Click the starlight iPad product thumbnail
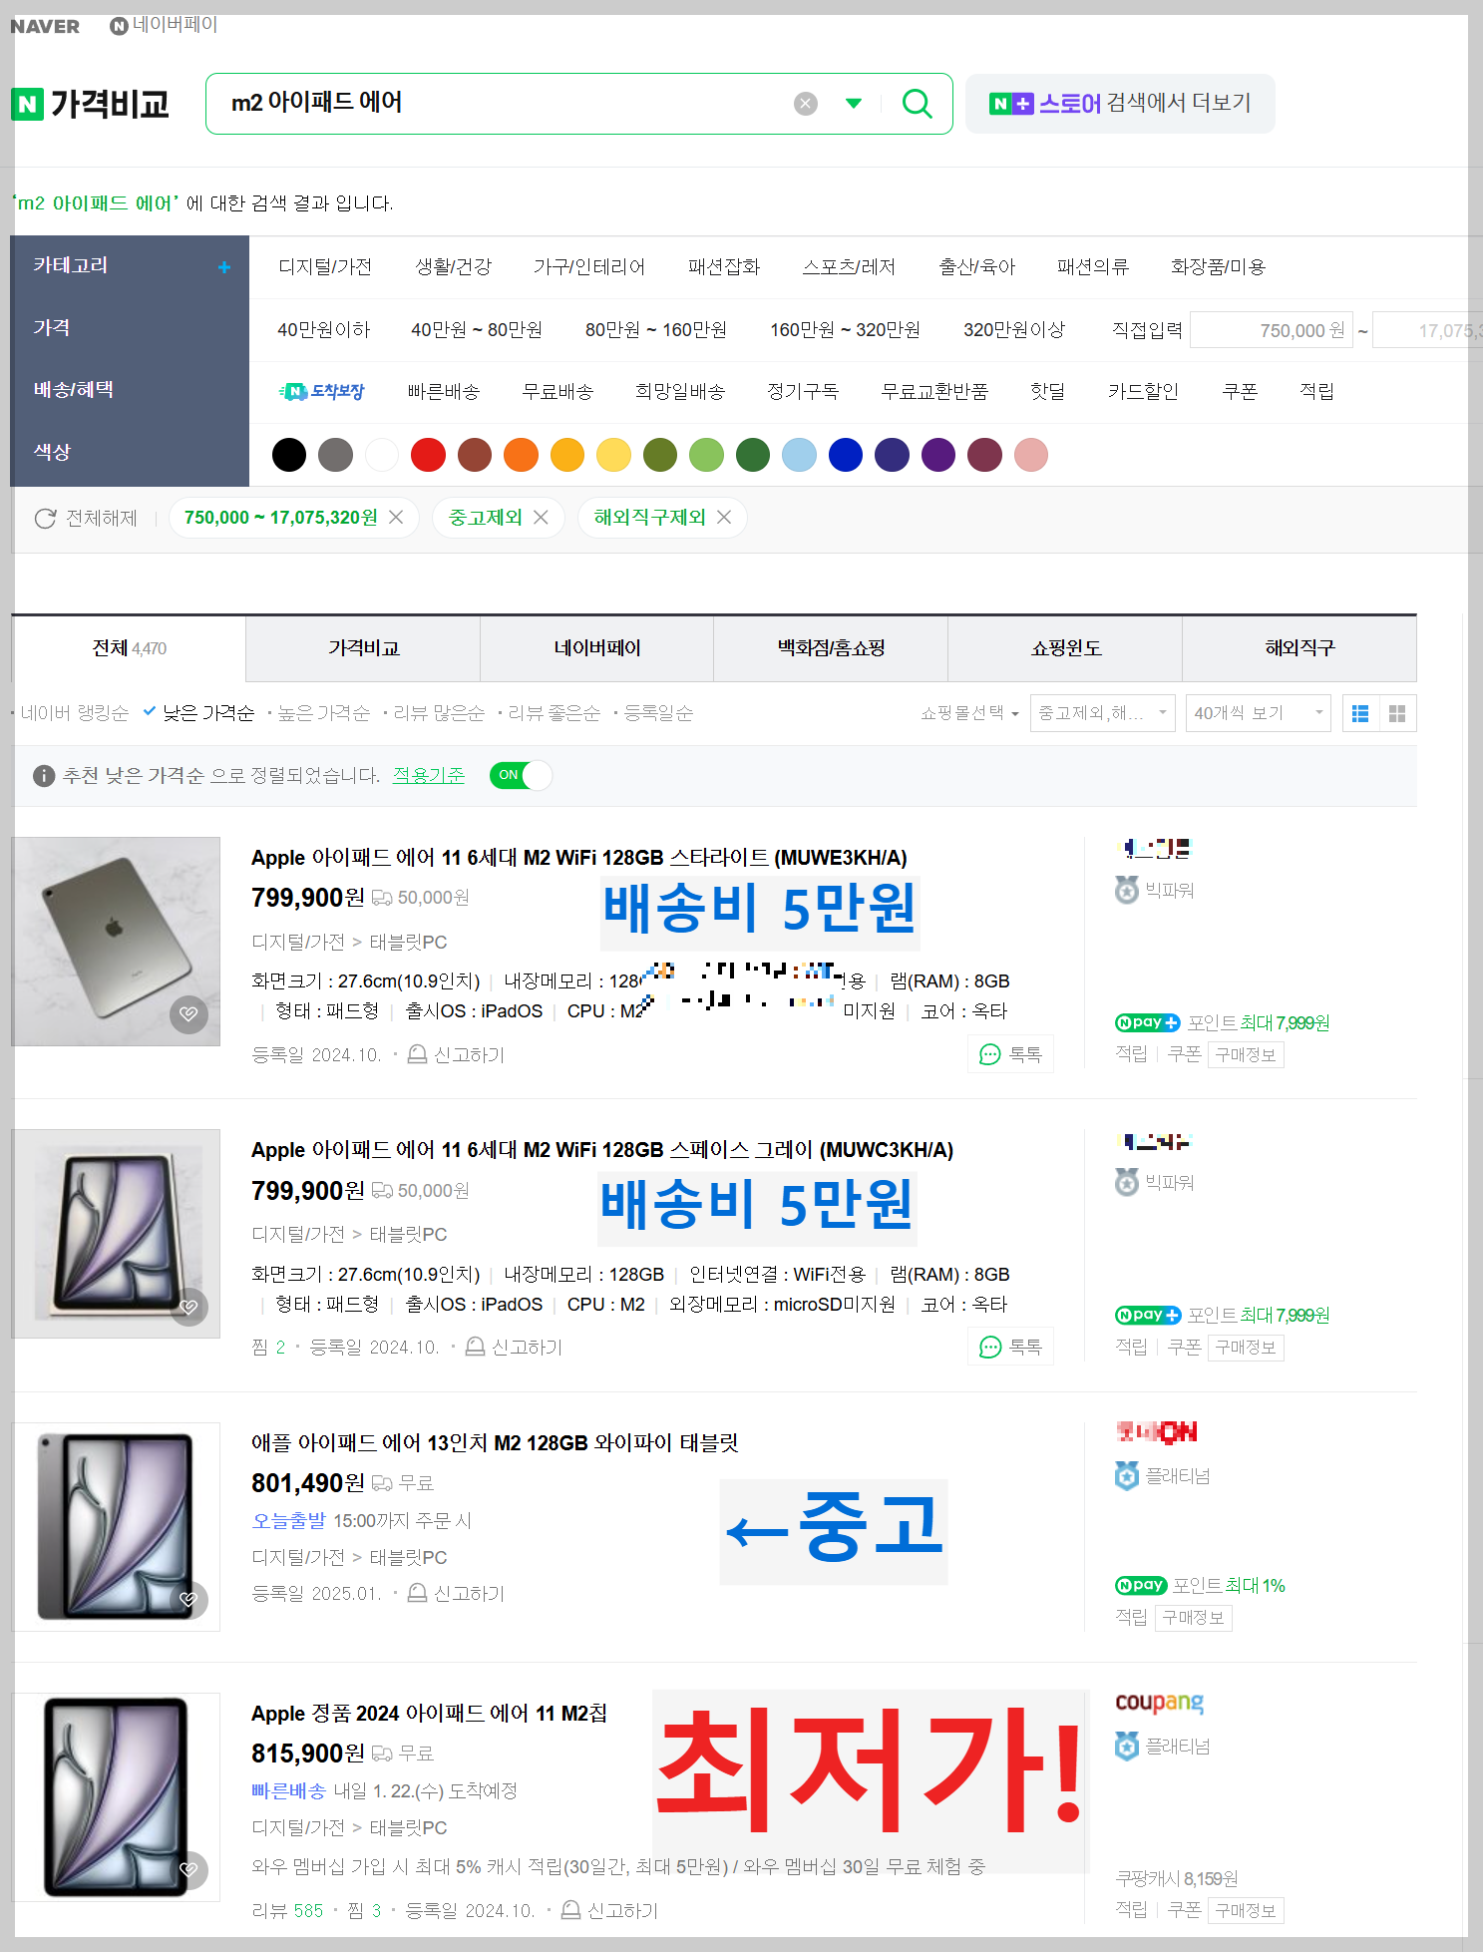Screen dimensions: 1483x1952 tap(116, 942)
